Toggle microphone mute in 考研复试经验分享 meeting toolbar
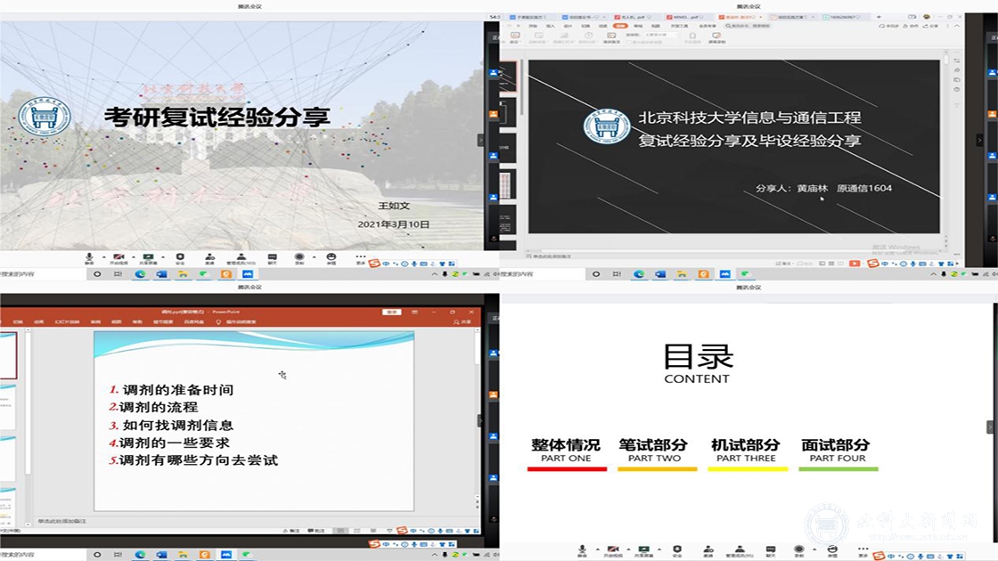This screenshot has width=998, height=561. (89, 257)
